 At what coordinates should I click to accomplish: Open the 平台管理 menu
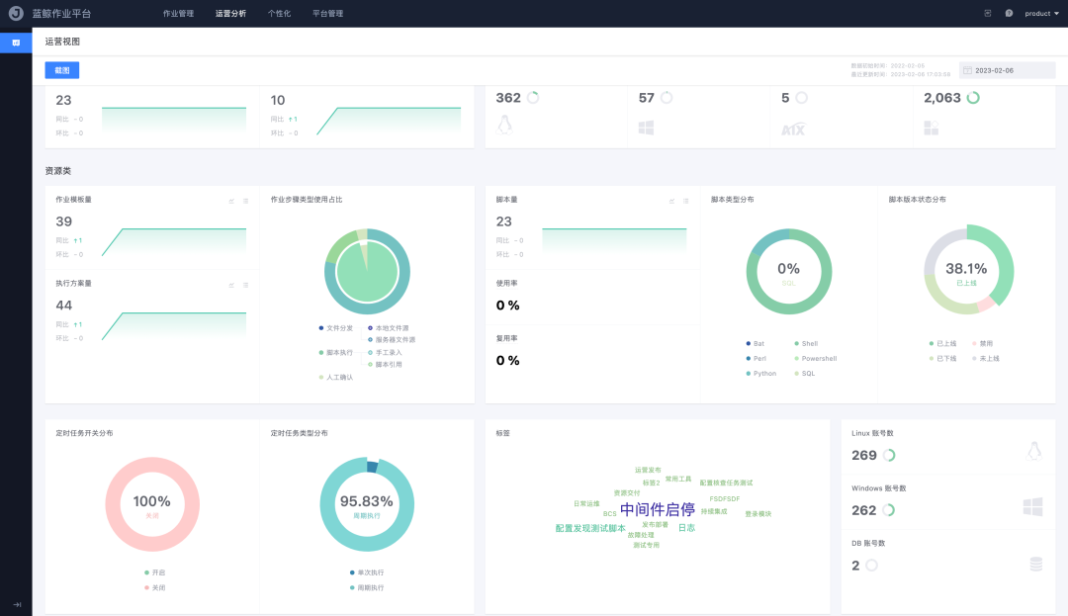327,13
